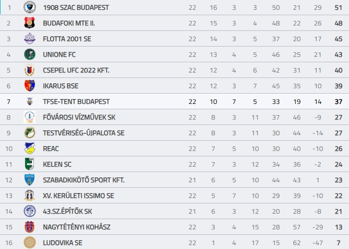349x249 pixels.
Task: Click the Ikarus BSE shield logo
Action: 29,86
